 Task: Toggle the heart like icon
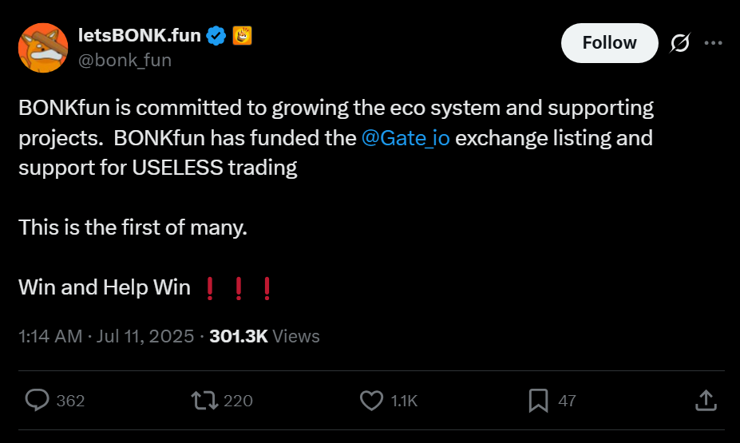coord(371,400)
